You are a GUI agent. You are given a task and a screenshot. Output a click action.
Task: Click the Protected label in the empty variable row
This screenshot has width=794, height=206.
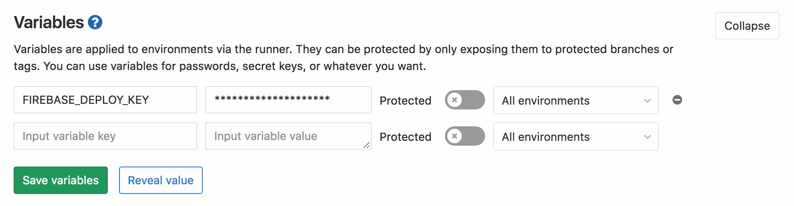point(405,137)
